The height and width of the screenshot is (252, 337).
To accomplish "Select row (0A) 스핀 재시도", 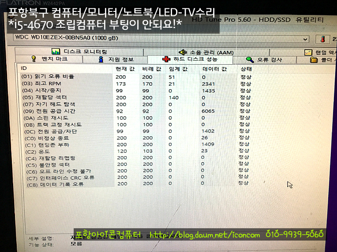I will (136, 117).
